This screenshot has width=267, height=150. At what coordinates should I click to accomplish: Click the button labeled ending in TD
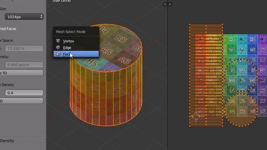[21, 73]
